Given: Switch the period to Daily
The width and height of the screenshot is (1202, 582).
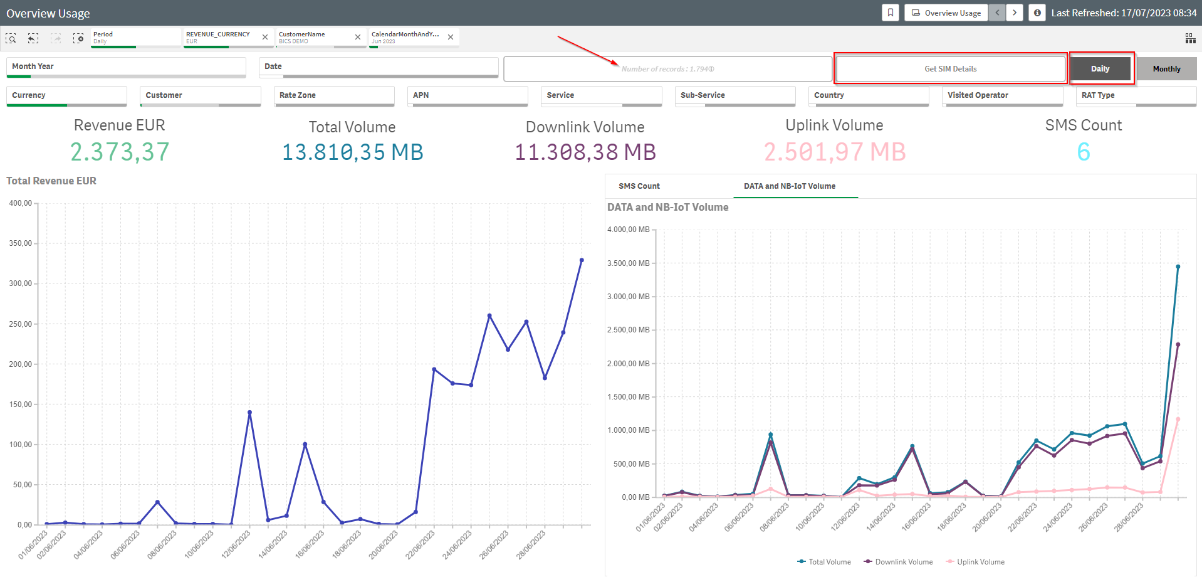Looking at the screenshot, I should pyautogui.click(x=1100, y=69).
